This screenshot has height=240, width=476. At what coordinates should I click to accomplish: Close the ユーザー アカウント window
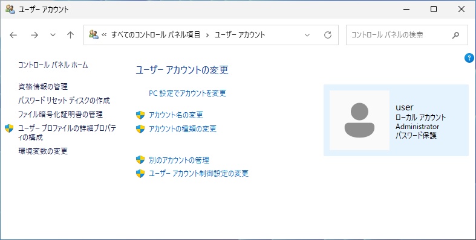click(461, 10)
